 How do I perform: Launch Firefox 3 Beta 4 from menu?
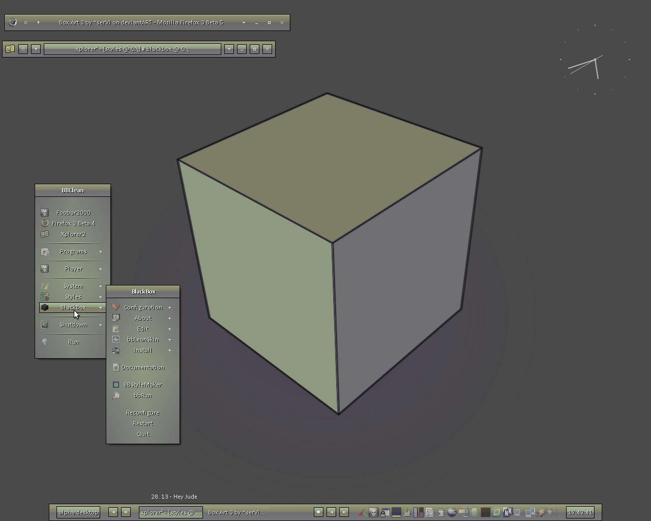[73, 223]
